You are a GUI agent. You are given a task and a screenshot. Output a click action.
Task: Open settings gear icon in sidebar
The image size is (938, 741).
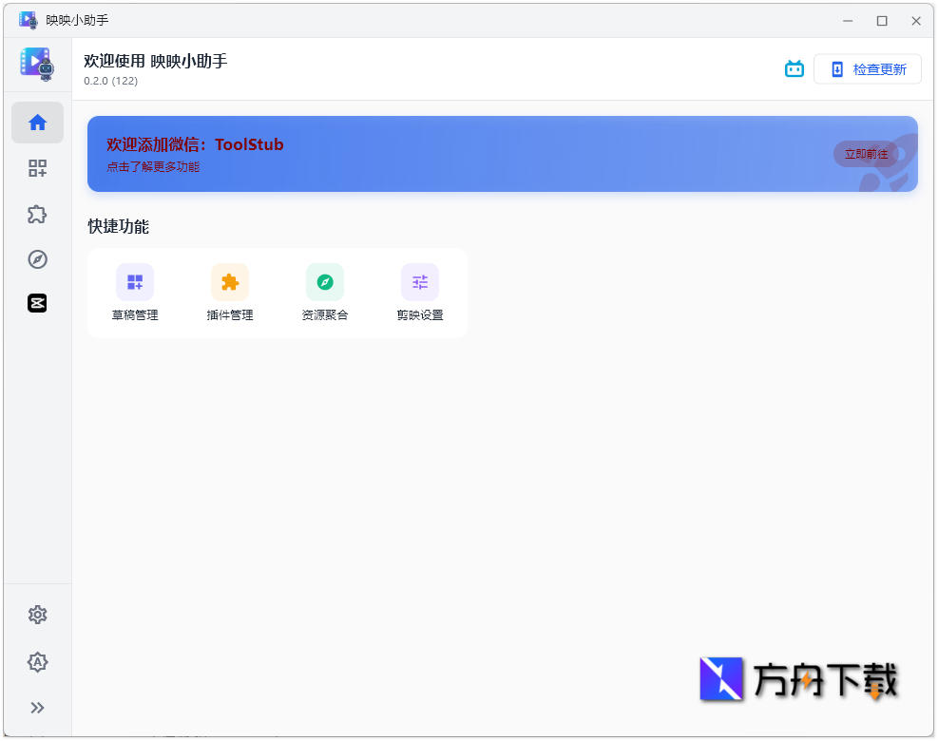point(37,615)
